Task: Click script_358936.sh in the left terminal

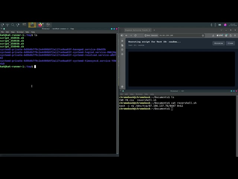Action: [x=12, y=38]
